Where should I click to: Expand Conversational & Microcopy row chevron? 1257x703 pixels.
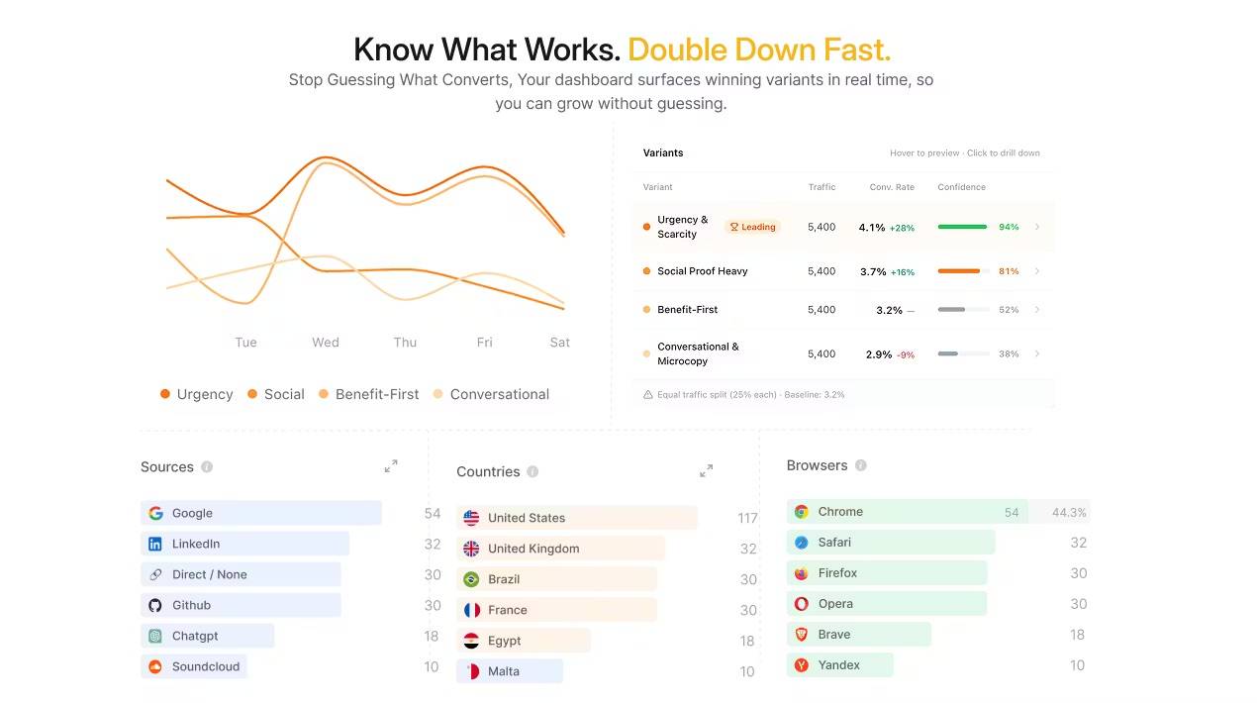(x=1037, y=353)
